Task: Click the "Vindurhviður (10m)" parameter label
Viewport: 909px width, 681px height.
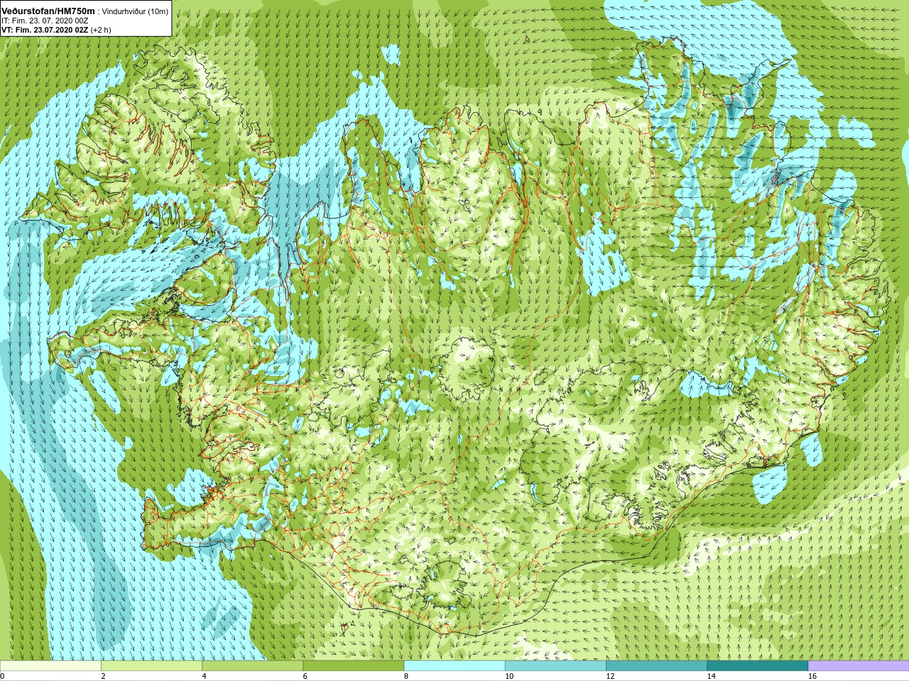Action: (x=136, y=11)
